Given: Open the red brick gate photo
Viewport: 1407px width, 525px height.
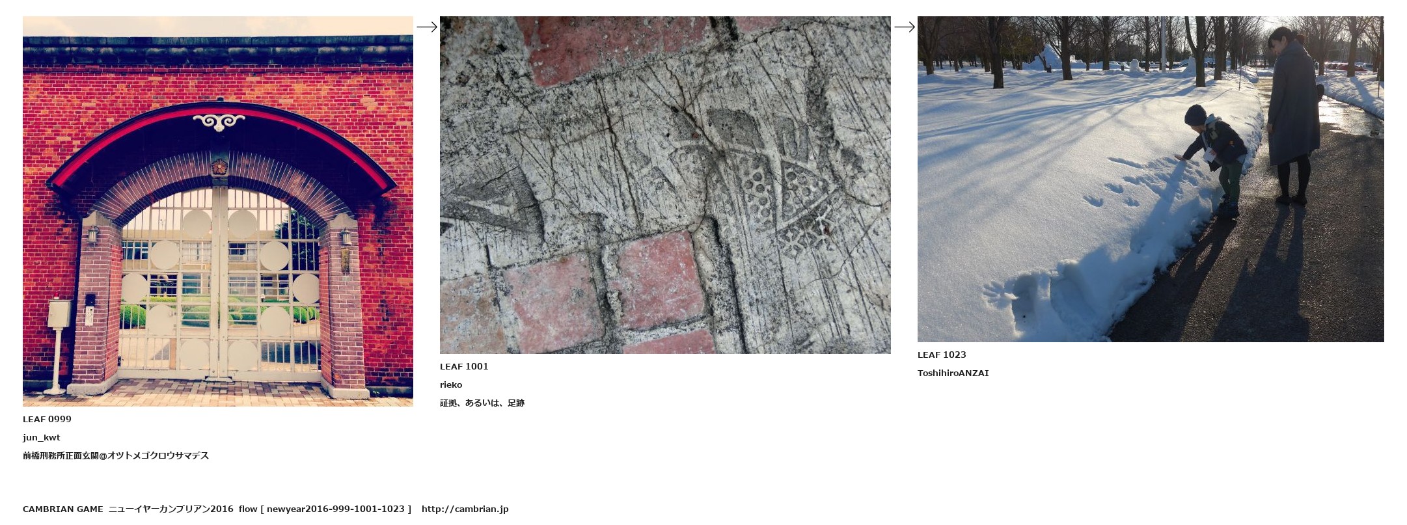Looking at the screenshot, I should tap(218, 211).
